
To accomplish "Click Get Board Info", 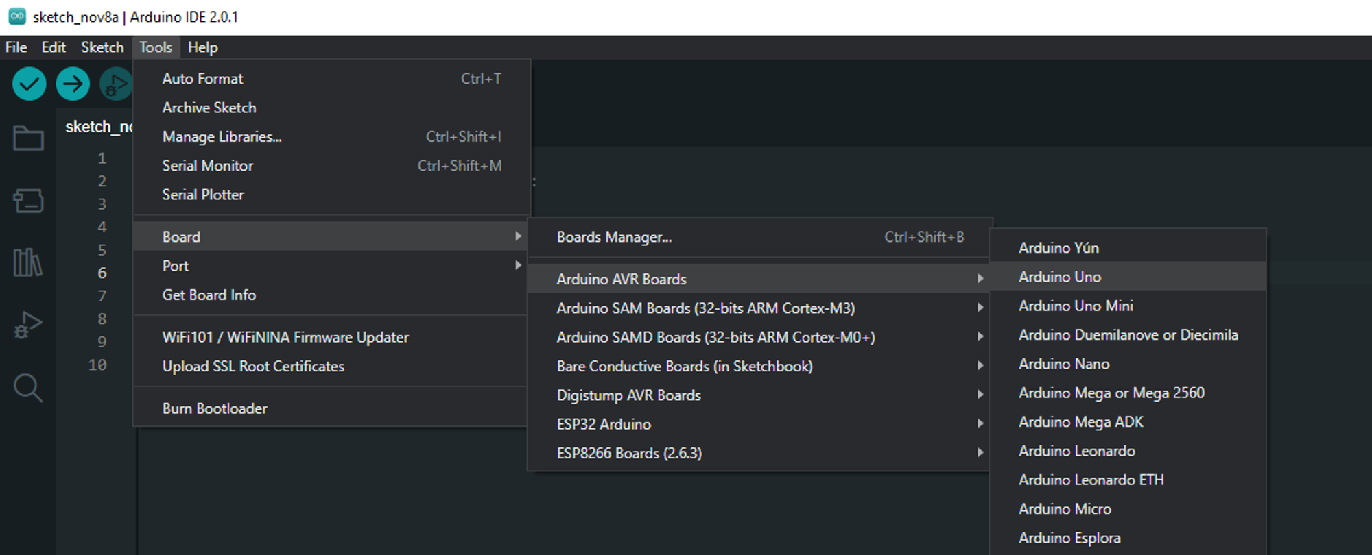I will coord(209,295).
